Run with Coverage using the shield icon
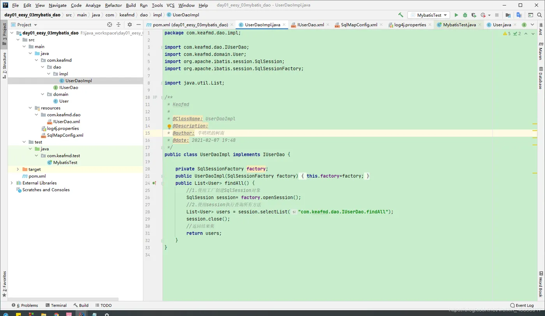 point(474,15)
